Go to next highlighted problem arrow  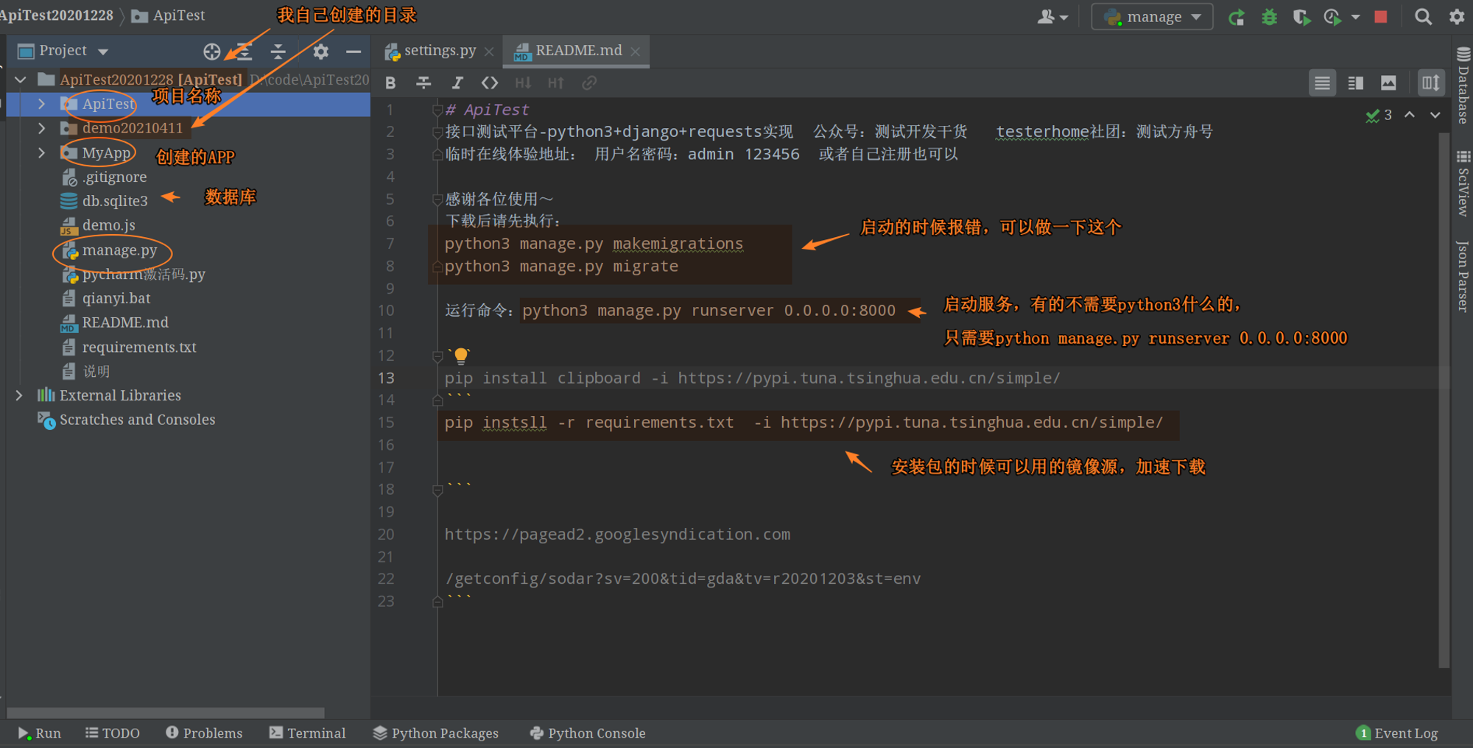coord(1435,115)
